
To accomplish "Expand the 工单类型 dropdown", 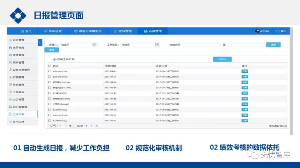I will 157,45.
